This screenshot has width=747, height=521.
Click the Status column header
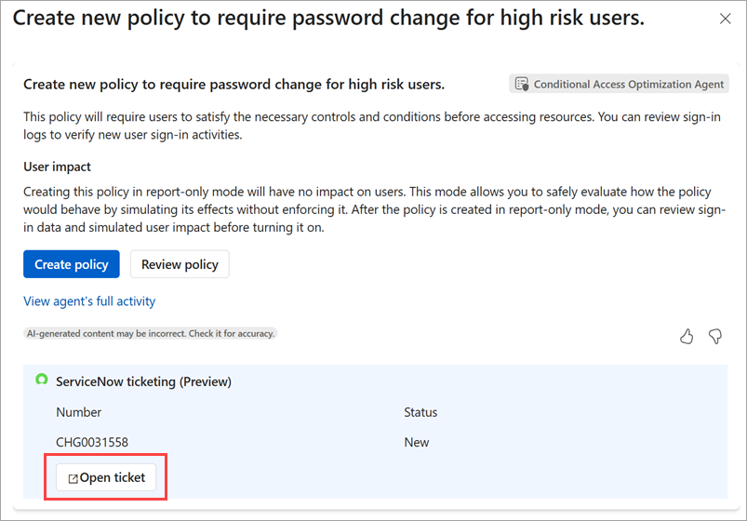[420, 412]
